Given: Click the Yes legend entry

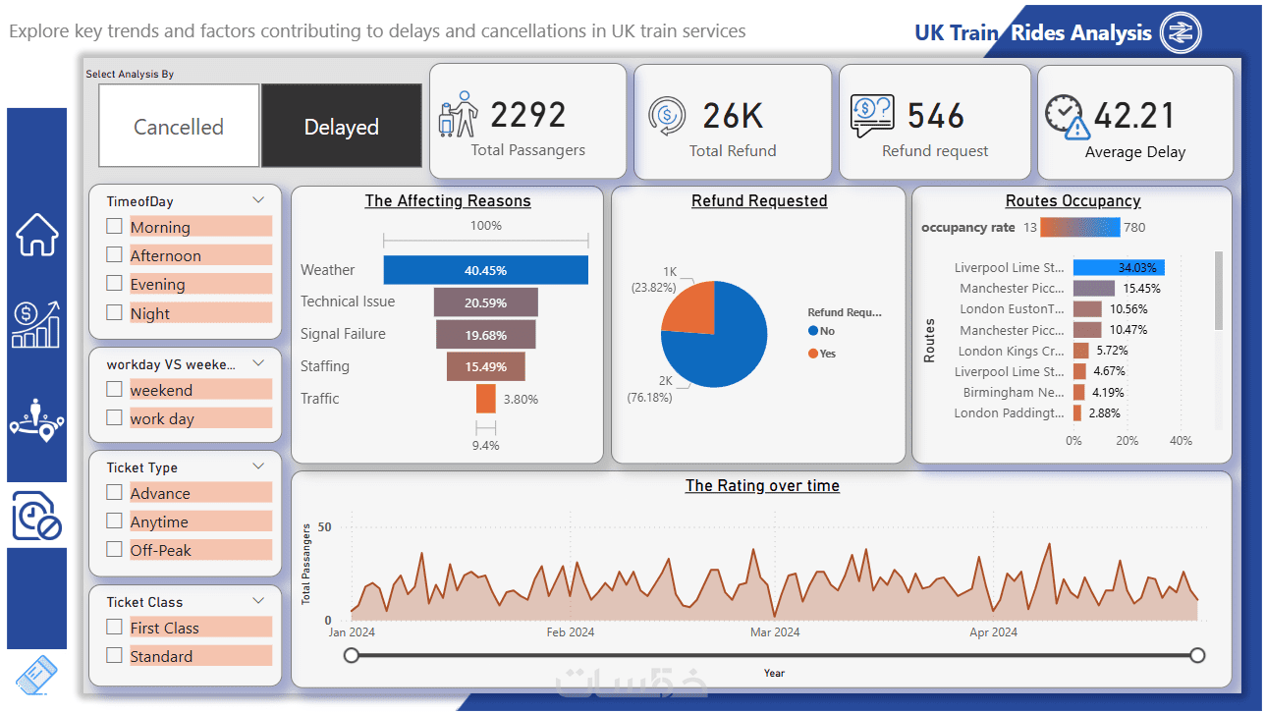Looking at the screenshot, I should [822, 353].
